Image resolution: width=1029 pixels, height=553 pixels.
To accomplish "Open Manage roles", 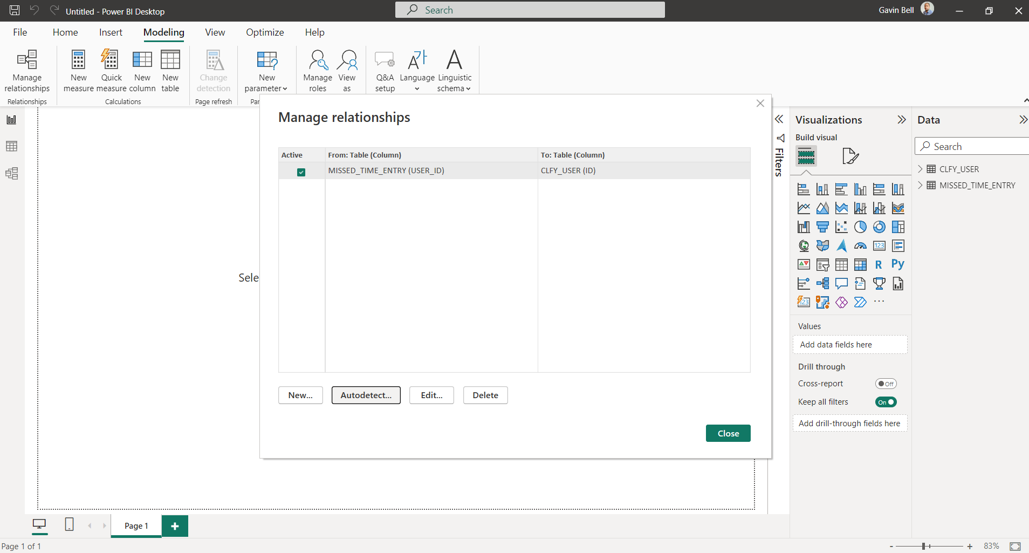I will [x=317, y=70].
